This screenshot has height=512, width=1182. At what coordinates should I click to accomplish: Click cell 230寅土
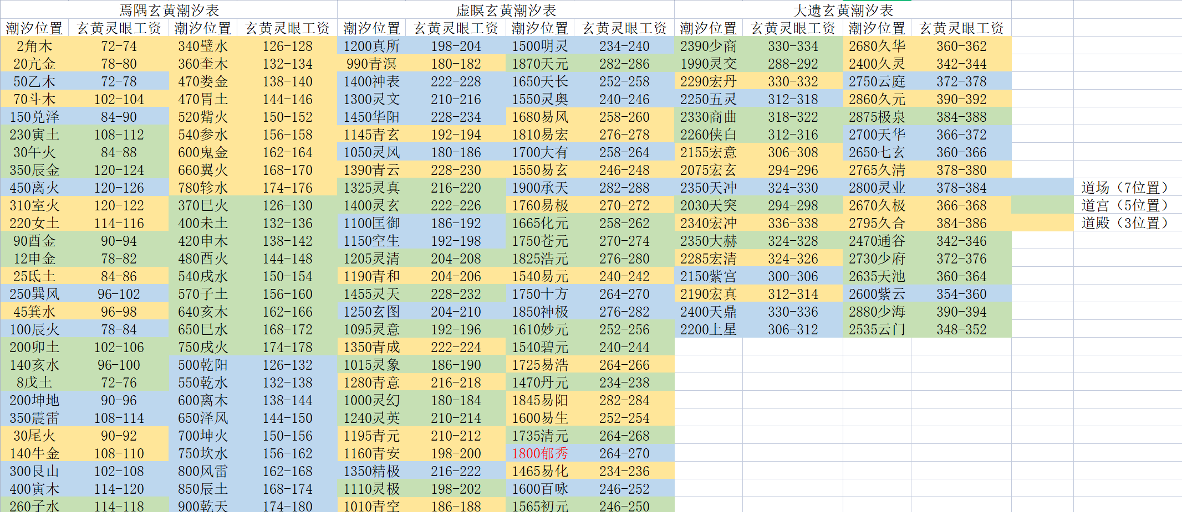pyautogui.click(x=35, y=134)
